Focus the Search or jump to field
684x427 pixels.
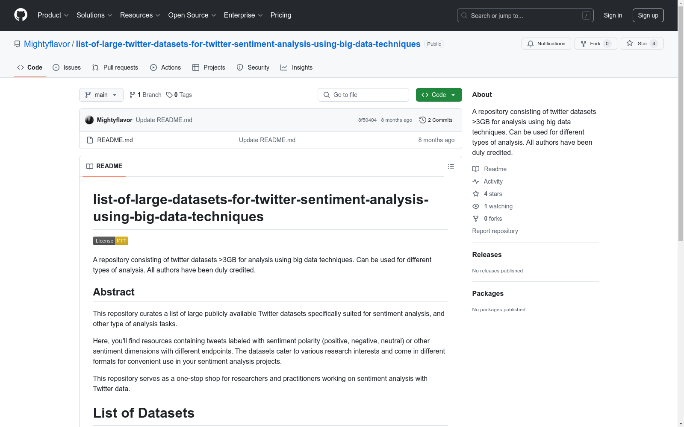[x=525, y=15]
